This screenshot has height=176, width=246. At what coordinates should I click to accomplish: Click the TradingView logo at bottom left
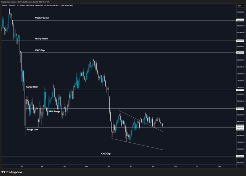[12, 172]
